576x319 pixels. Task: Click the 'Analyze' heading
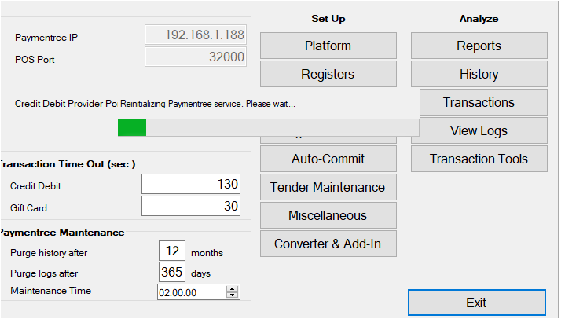point(479,19)
